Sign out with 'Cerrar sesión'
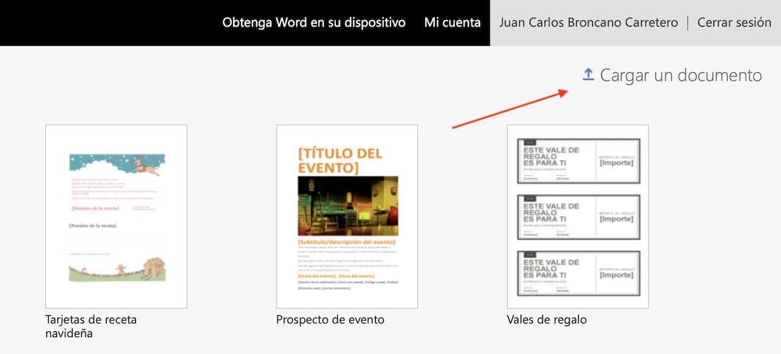The height and width of the screenshot is (354, 781). point(734,23)
